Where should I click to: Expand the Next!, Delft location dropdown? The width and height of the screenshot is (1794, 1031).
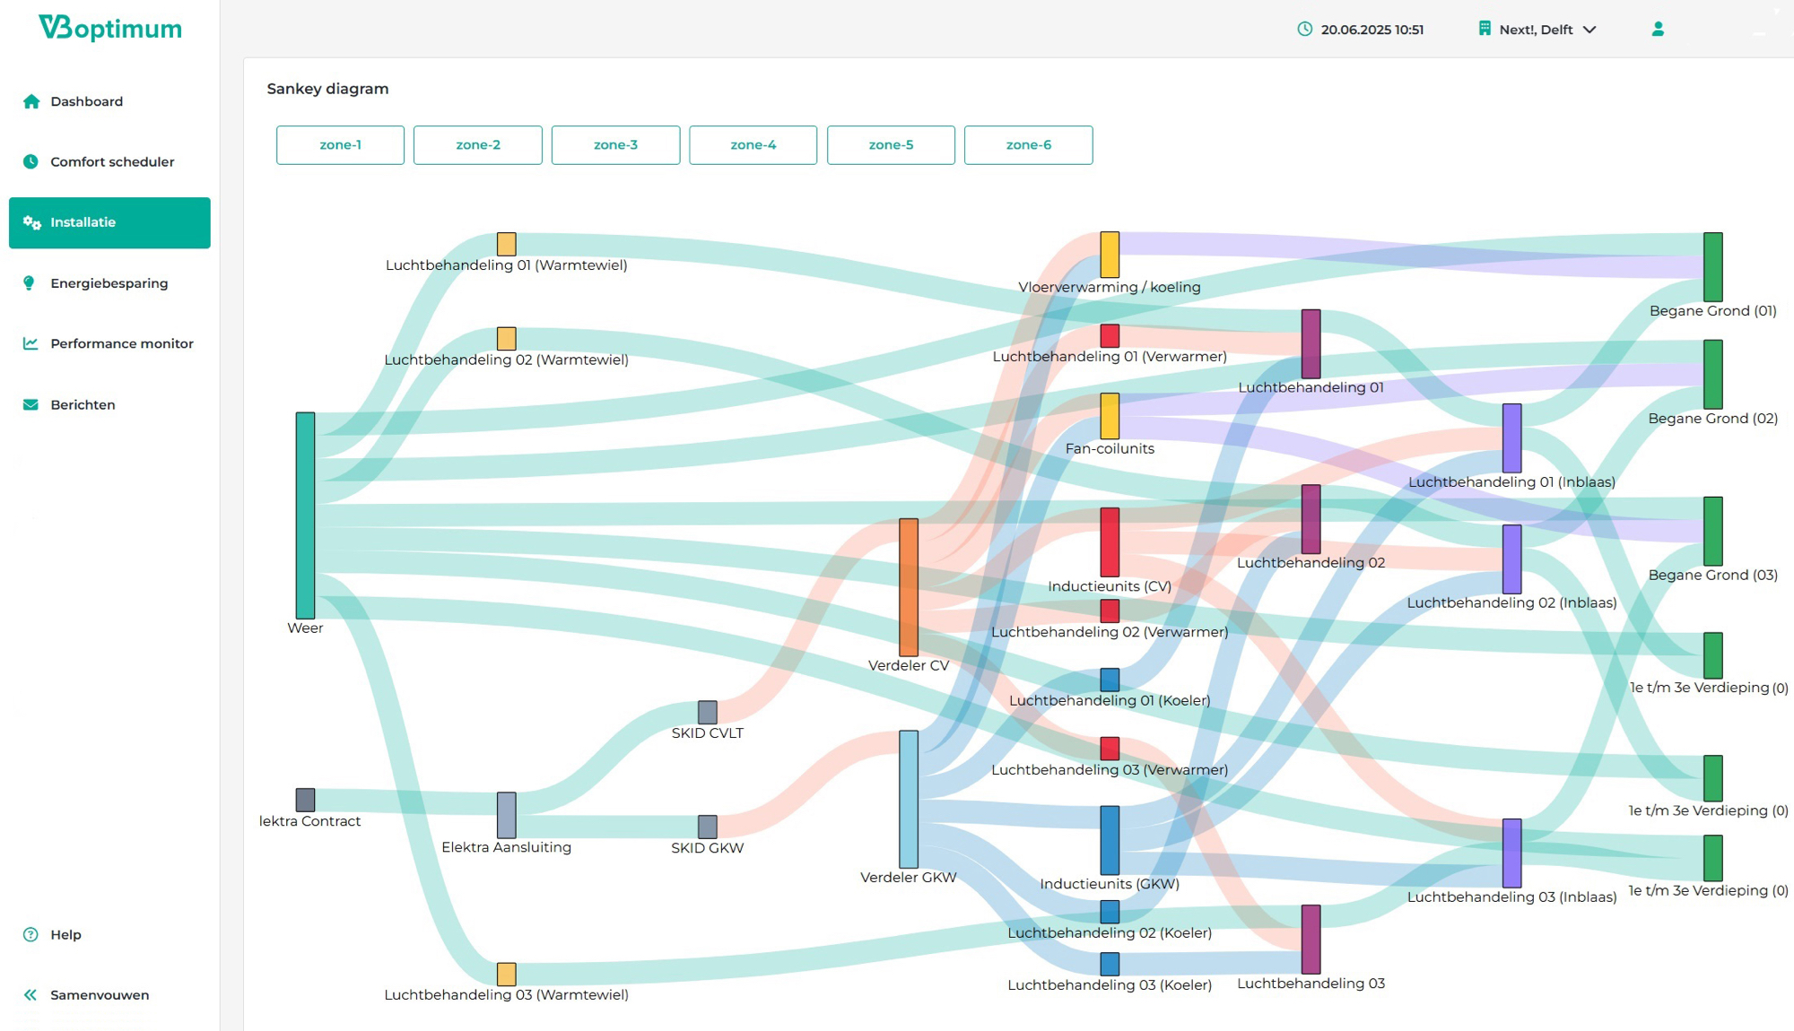[x=1589, y=30]
